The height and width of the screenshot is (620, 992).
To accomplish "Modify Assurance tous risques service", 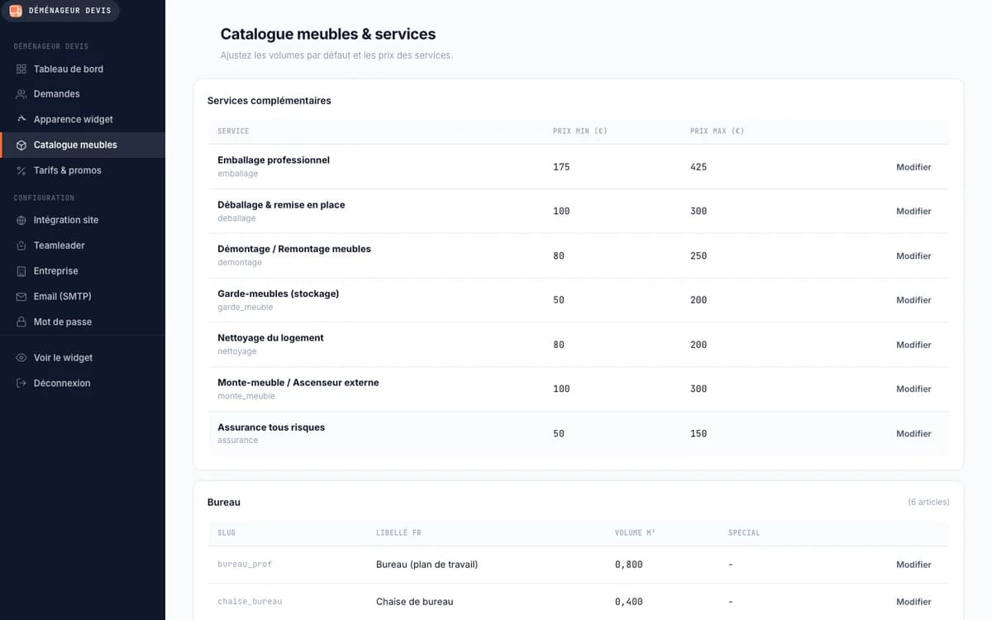I will [913, 434].
